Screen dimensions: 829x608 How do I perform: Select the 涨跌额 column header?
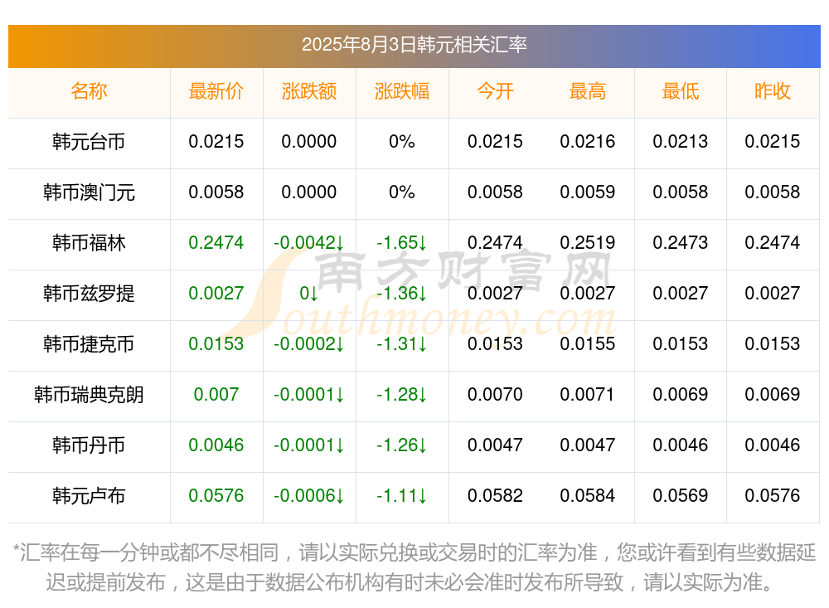[x=309, y=91]
